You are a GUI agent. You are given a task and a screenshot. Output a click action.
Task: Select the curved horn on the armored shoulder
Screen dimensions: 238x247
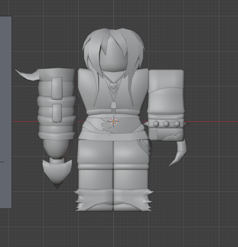pos(28,75)
